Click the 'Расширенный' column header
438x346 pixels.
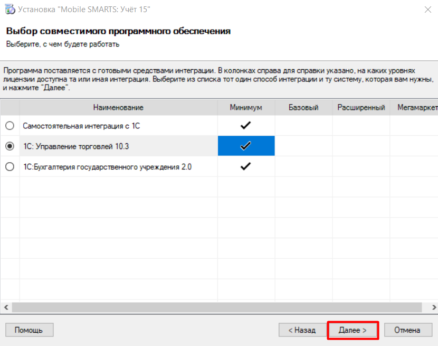[361, 107]
